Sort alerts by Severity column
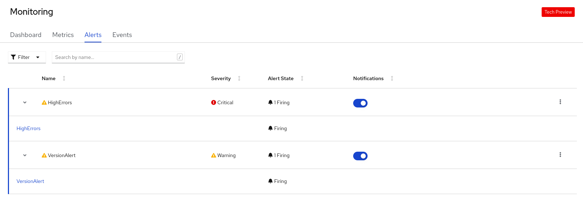583x202 pixels. tap(239, 78)
